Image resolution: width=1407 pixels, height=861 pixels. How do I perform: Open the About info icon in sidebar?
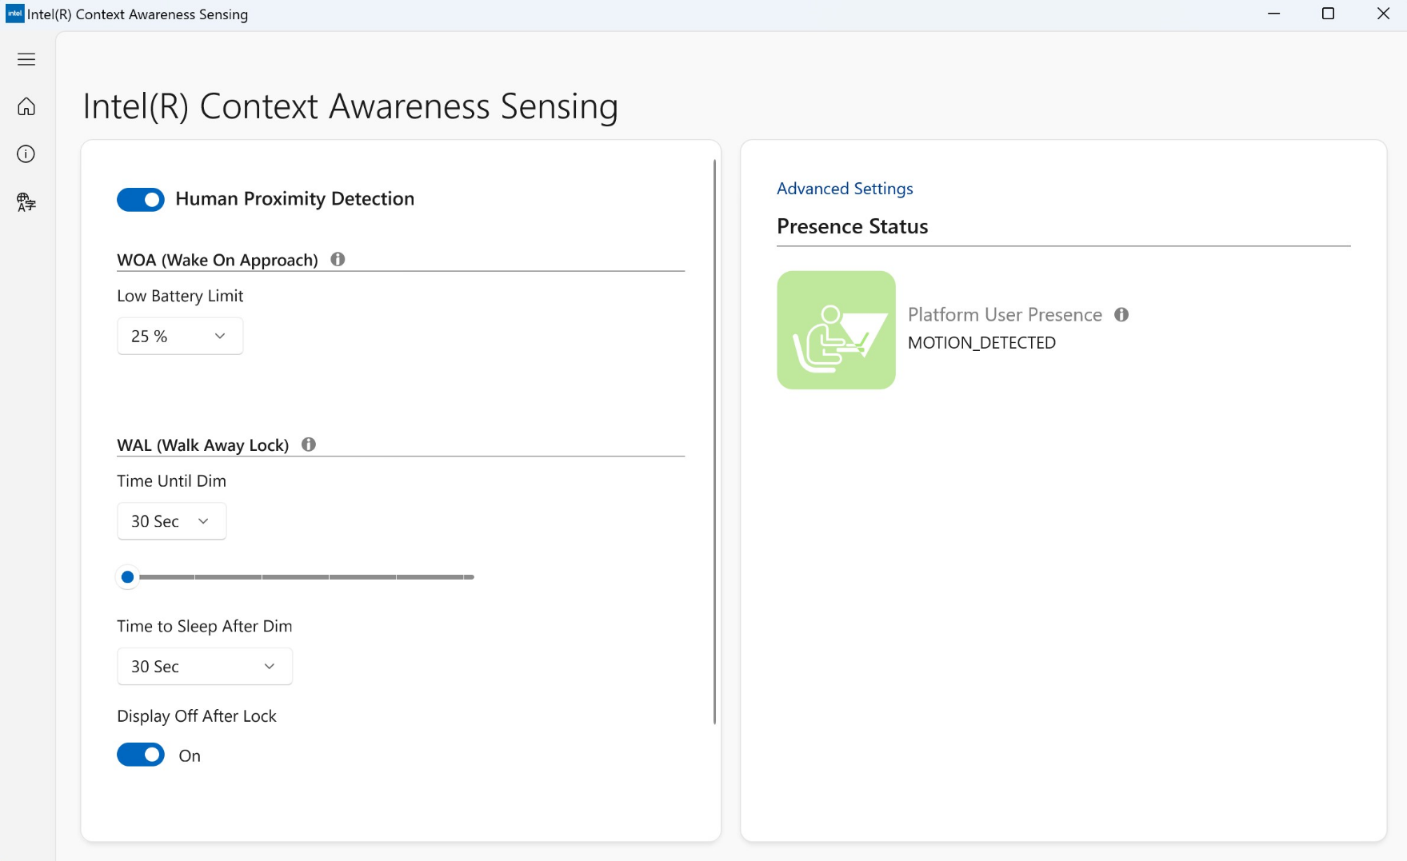click(26, 154)
